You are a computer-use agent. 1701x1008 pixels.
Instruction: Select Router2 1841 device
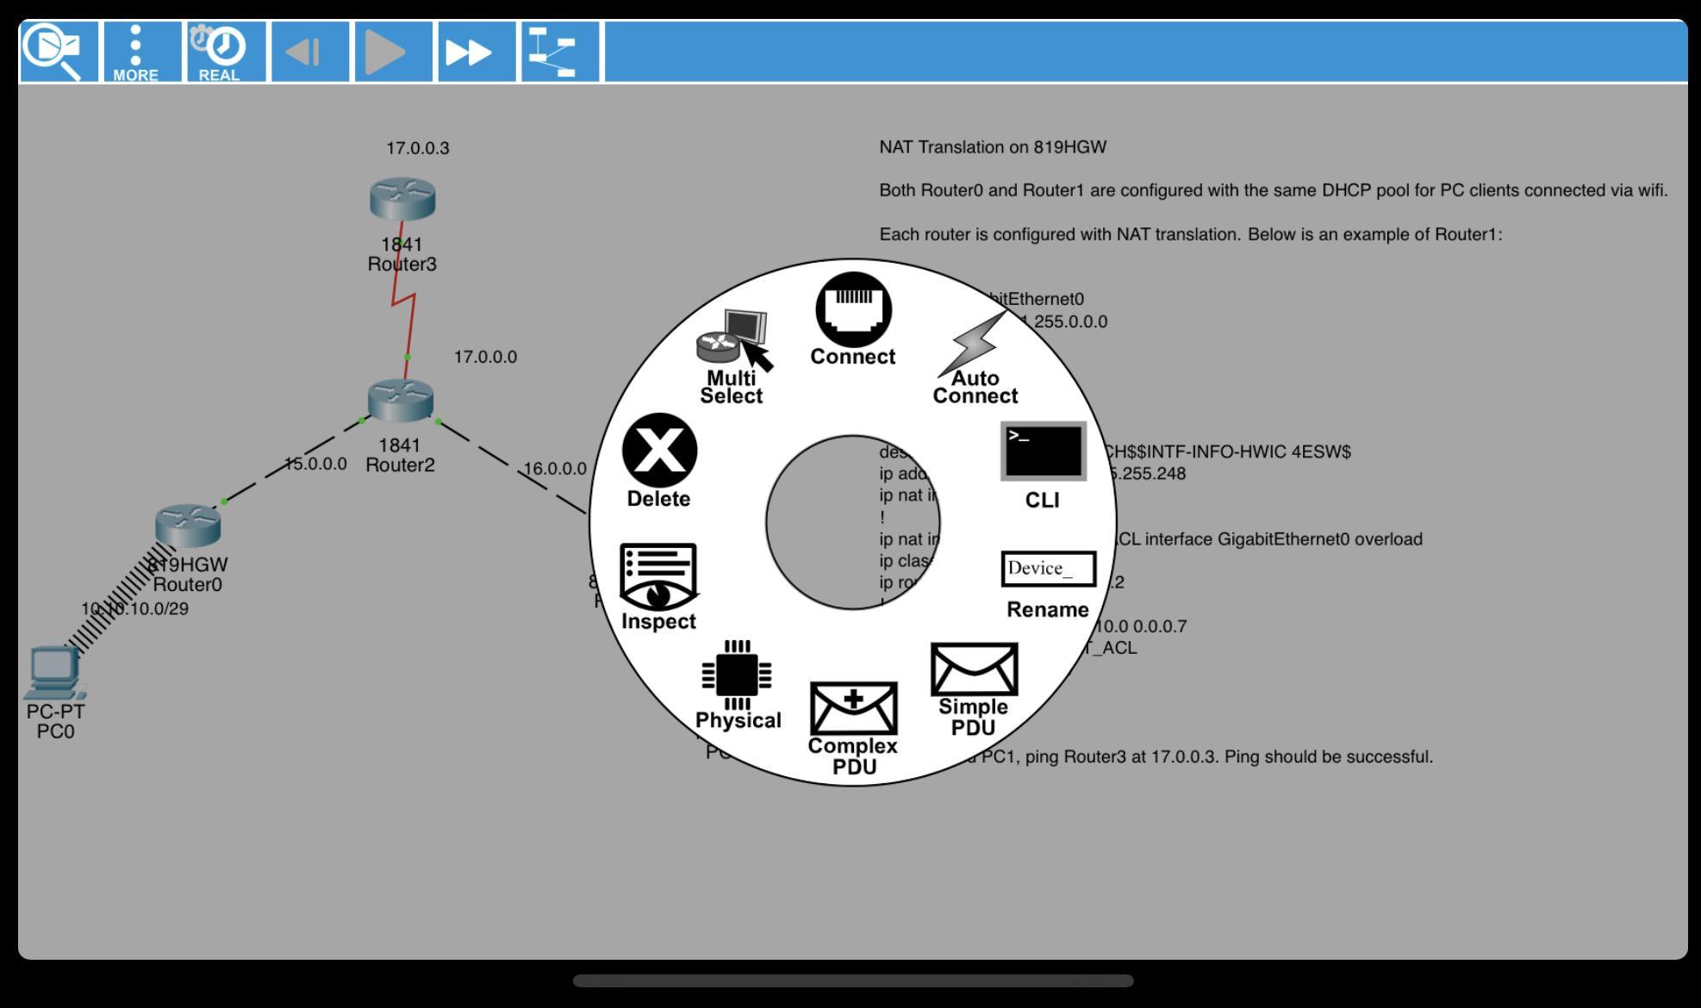(401, 401)
